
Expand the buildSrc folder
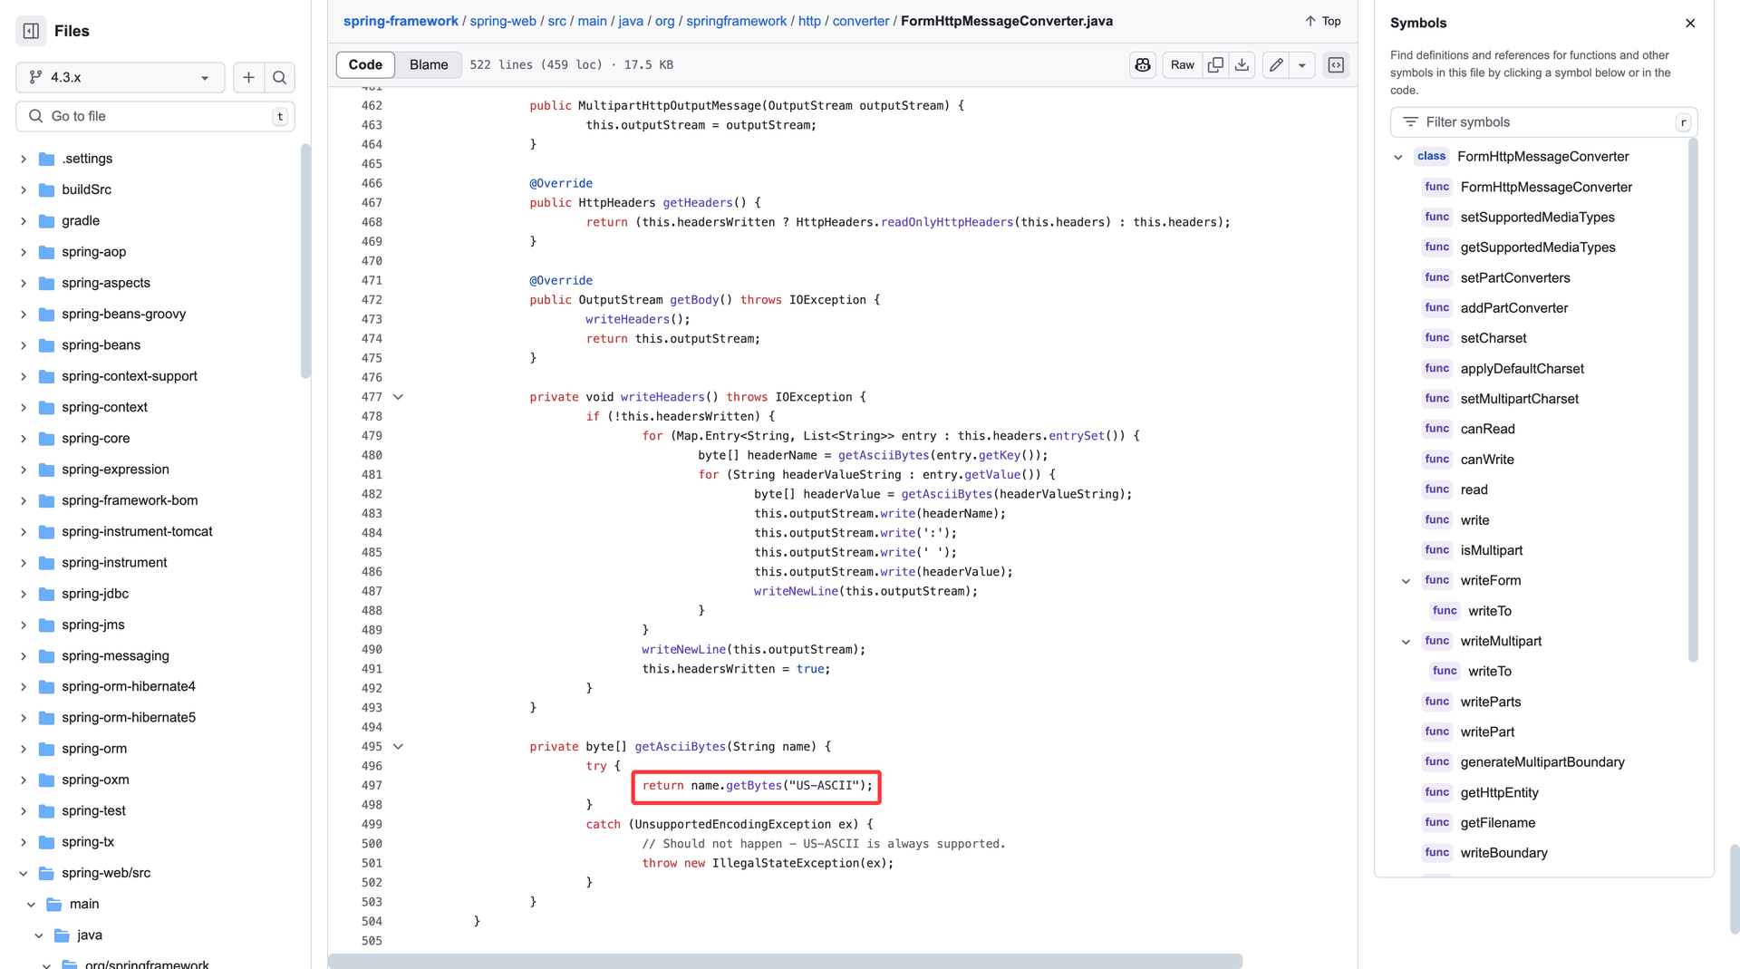coord(24,189)
